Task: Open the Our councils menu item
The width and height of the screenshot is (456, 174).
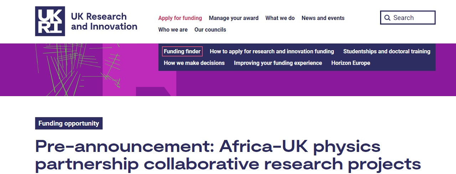Action: tap(210, 30)
